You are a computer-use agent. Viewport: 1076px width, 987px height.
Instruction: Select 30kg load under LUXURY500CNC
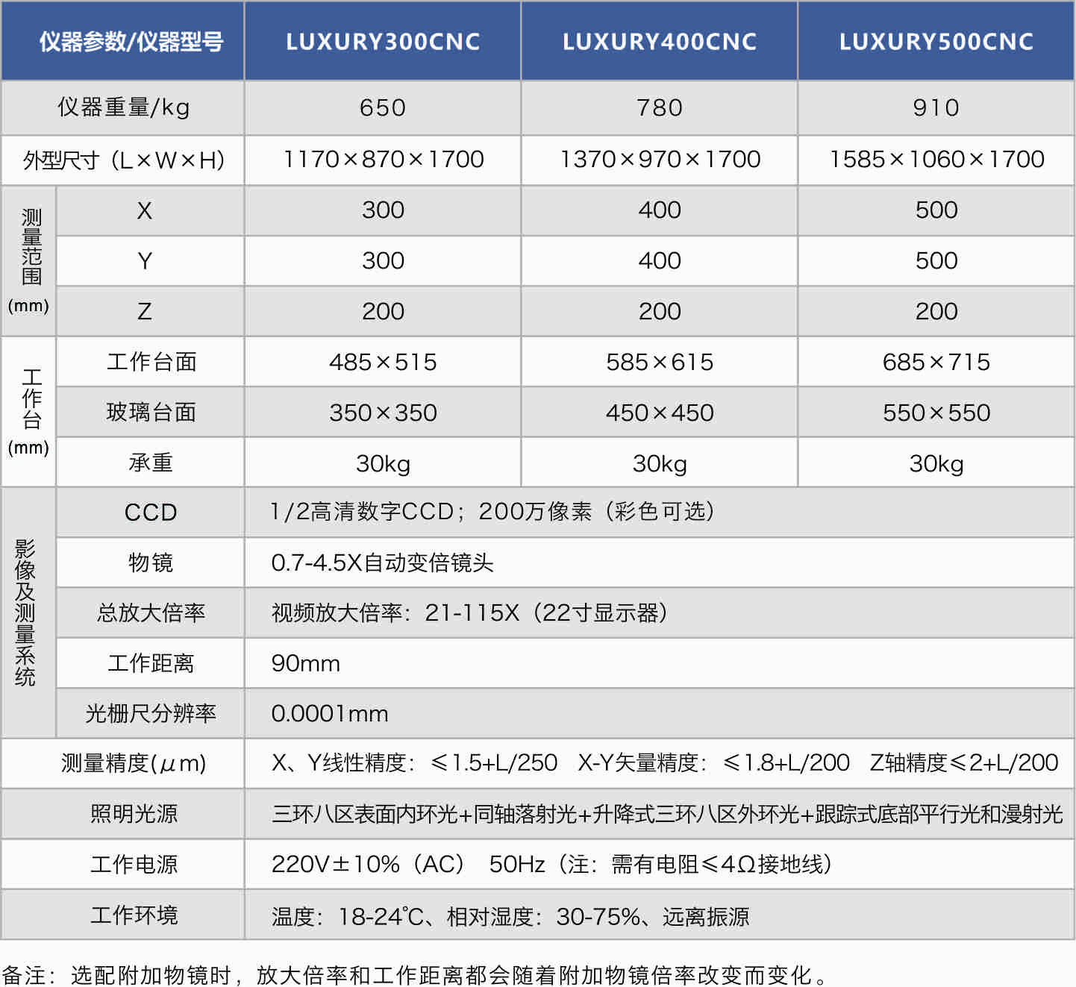pyautogui.click(x=936, y=464)
